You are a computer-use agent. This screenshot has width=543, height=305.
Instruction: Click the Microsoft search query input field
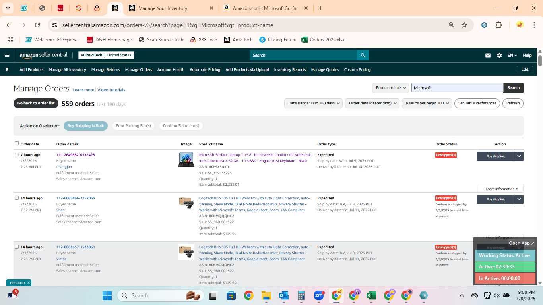(x=457, y=88)
